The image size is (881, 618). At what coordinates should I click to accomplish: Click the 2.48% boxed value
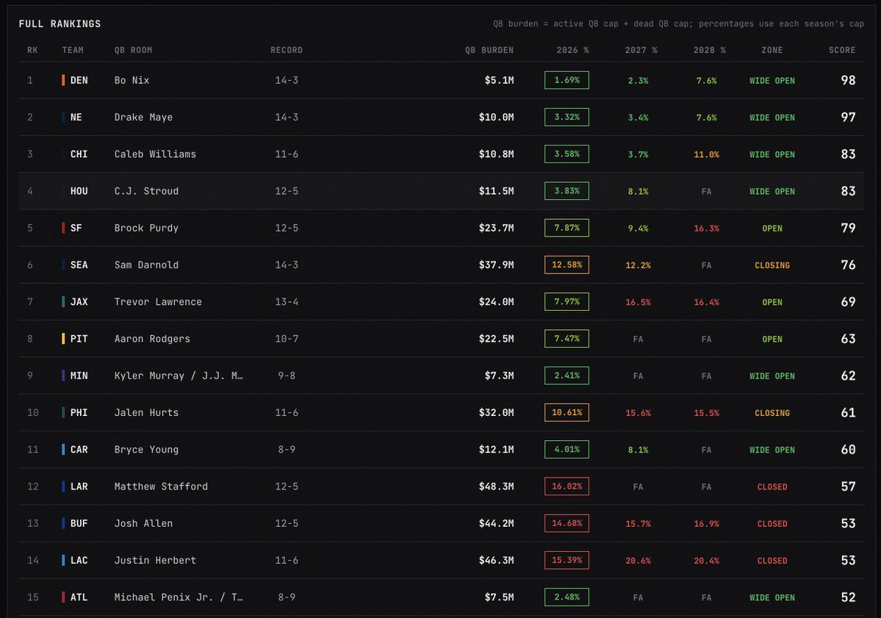tap(567, 597)
